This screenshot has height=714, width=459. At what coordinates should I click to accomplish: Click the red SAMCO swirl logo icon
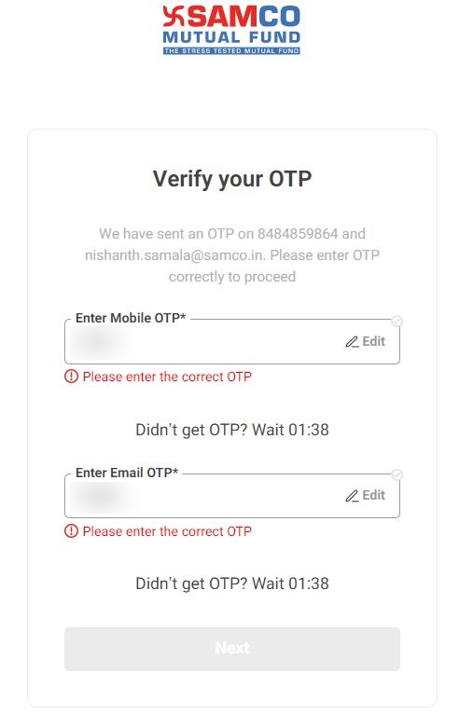(174, 16)
